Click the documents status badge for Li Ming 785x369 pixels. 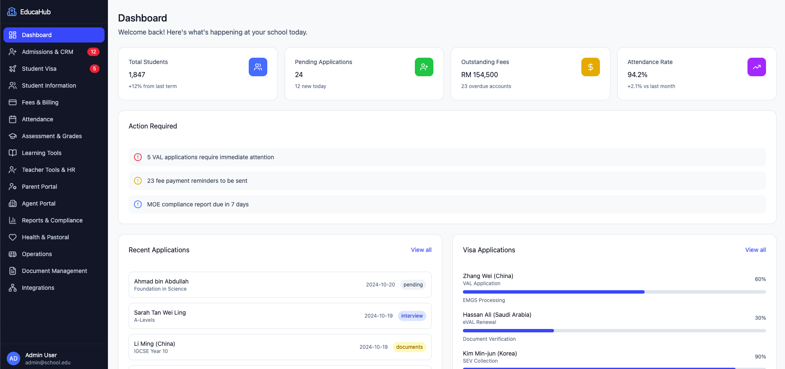pos(409,347)
